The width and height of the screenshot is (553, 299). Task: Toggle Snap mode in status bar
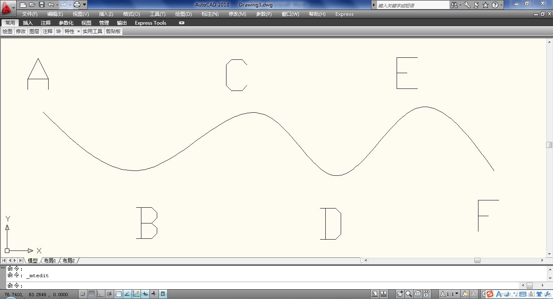(83, 294)
